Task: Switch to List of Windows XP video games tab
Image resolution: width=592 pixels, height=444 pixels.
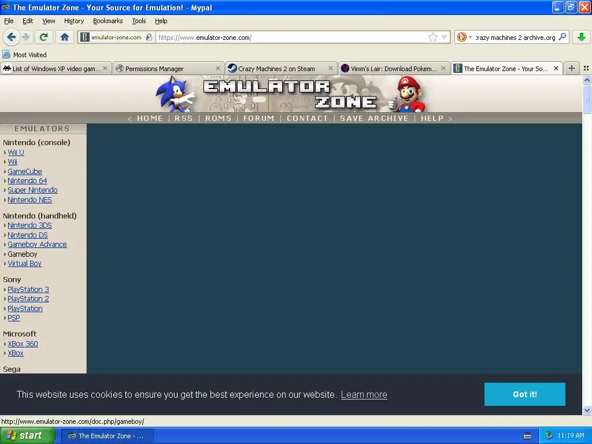Action: (56, 68)
